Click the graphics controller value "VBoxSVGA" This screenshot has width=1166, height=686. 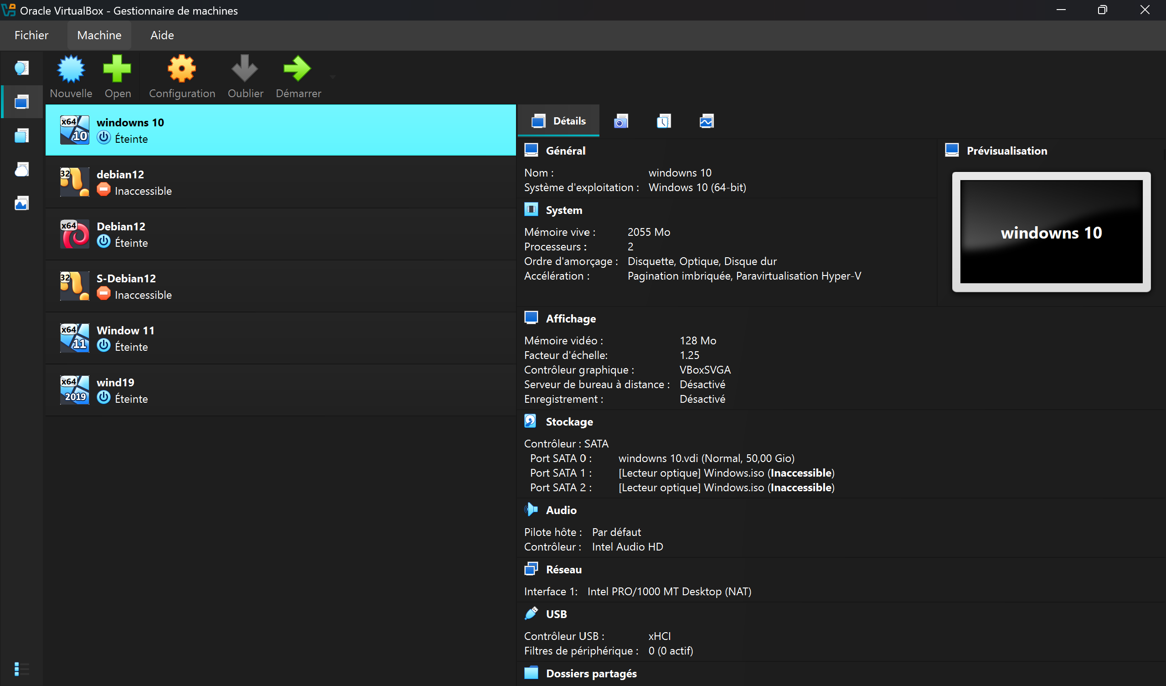tap(705, 370)
